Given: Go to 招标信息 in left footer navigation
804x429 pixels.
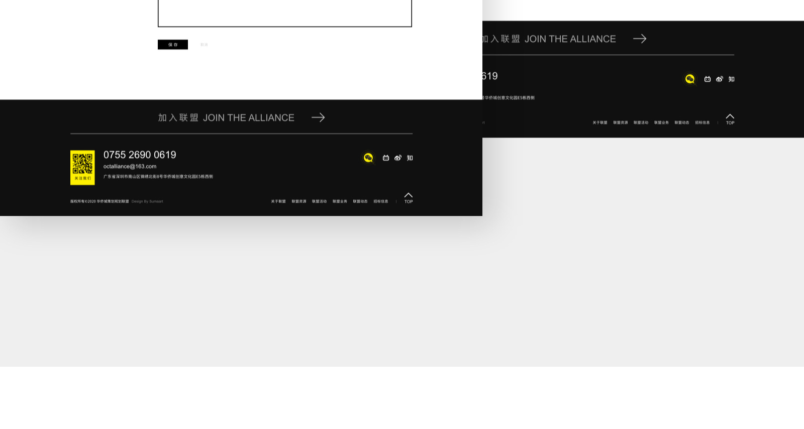Looking at the screenshot, I should point(381,201).
